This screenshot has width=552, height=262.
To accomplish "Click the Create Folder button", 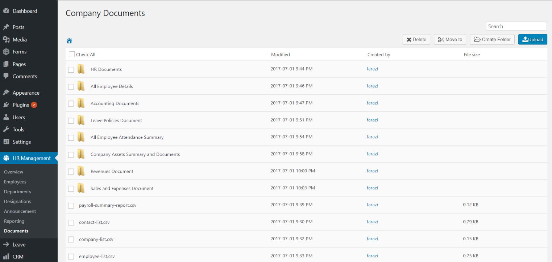I will click(492, 39).
